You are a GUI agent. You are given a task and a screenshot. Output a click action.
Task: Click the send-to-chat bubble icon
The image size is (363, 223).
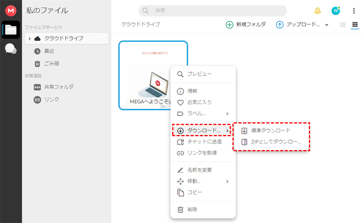pos(180,142)
